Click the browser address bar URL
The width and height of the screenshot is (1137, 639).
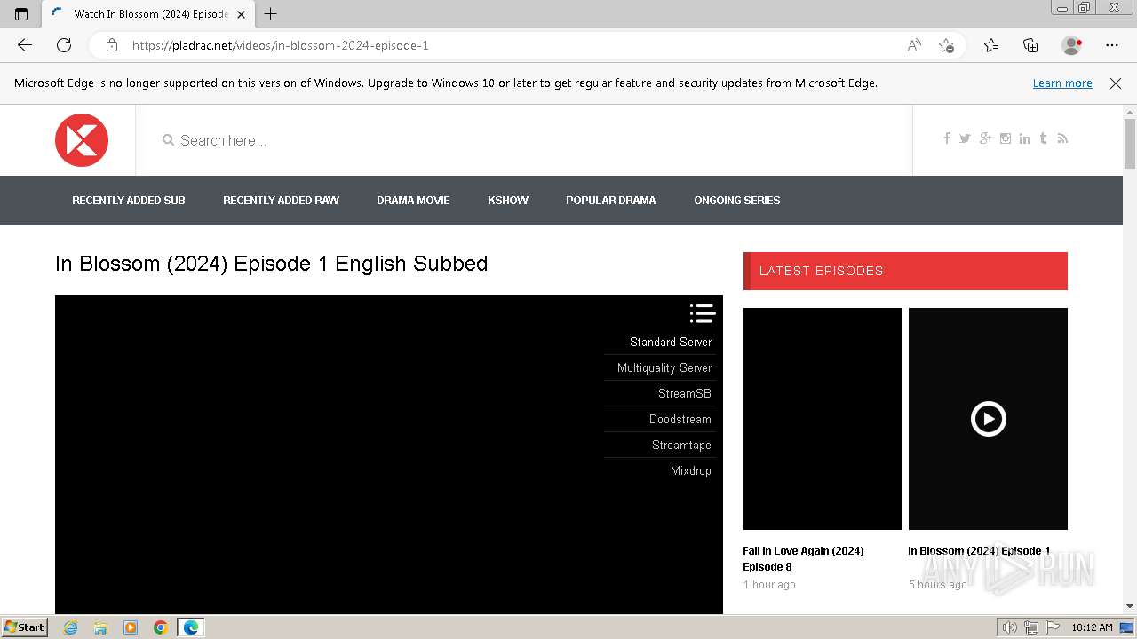[280, 45]
